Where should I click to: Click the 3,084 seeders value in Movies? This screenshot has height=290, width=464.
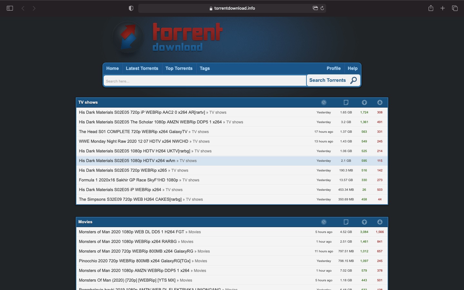click(364, 232)
